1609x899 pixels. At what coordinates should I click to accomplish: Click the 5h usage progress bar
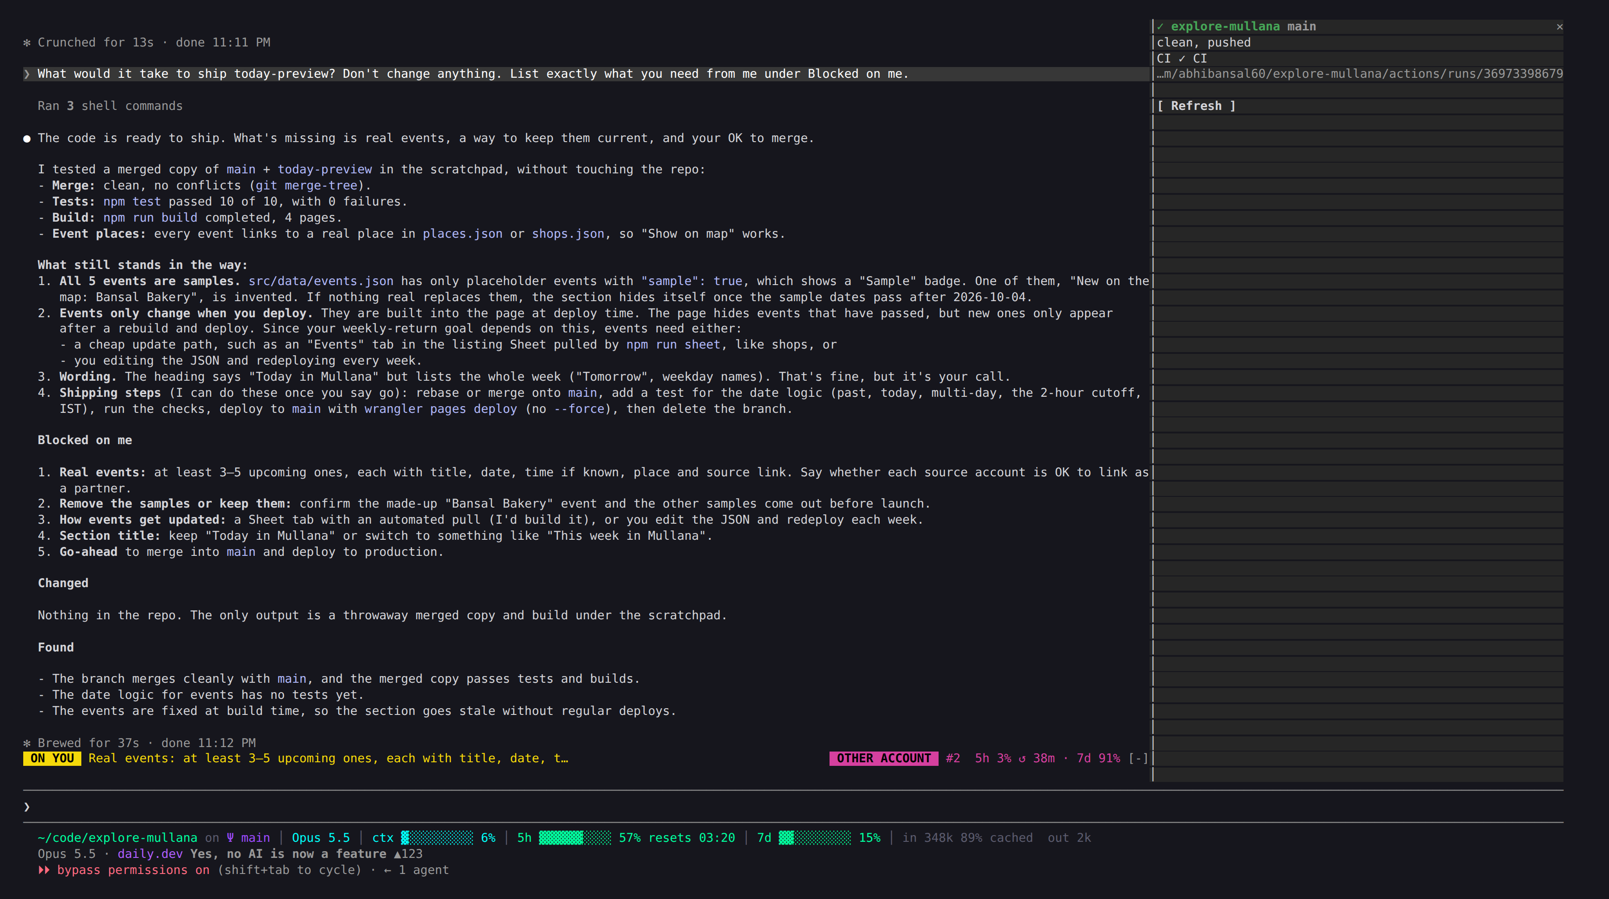575,838
